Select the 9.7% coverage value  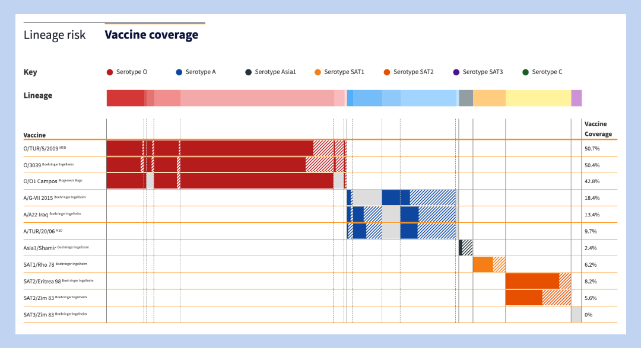[x=591, y=232]
